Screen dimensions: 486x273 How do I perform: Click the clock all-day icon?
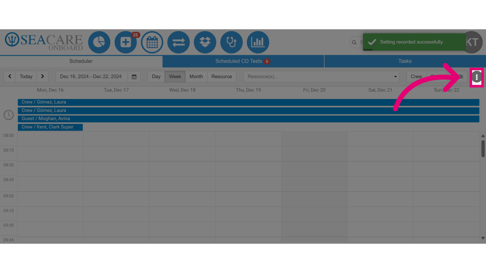tap(9, 115)
